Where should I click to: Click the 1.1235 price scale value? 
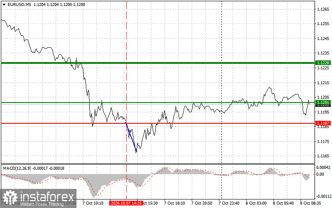click(x=323, y=53)
